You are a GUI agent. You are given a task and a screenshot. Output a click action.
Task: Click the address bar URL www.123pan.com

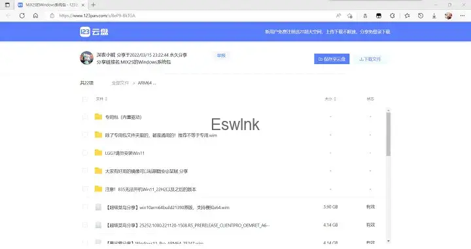point(97,16)
